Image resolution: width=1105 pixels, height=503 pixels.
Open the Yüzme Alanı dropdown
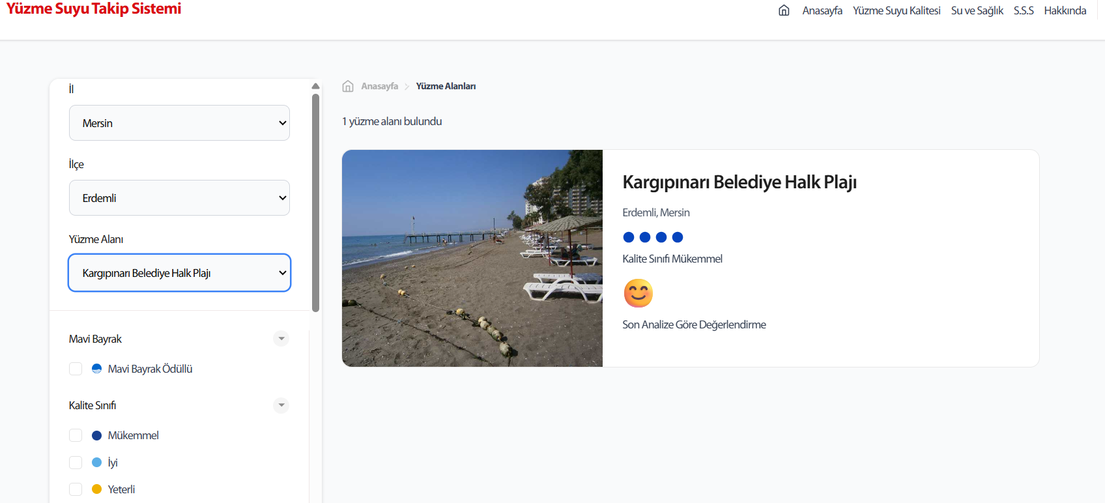point(179,272)
